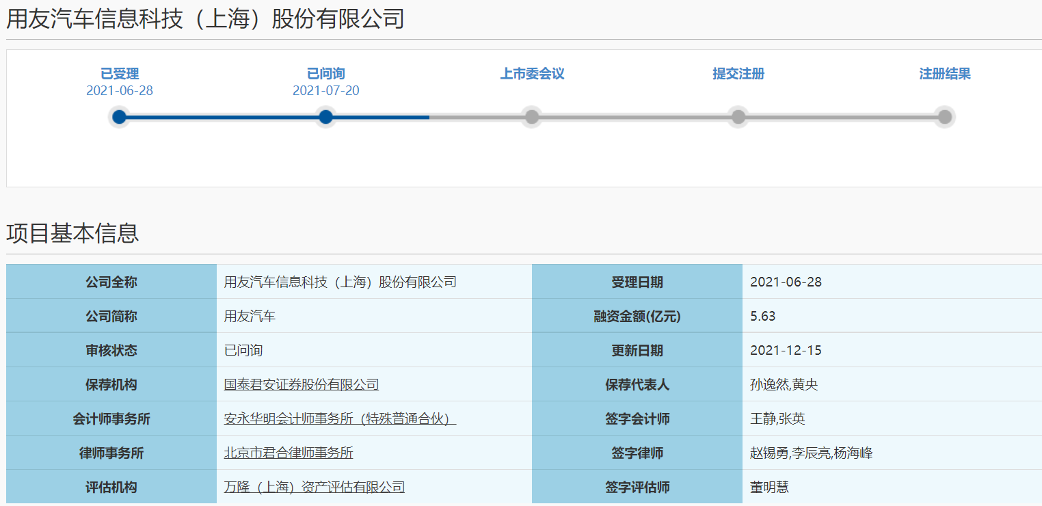Click the page title 用友汽车信息科技 heading
The width and height of the screenshot is (1042, 506).
[205, 18]
